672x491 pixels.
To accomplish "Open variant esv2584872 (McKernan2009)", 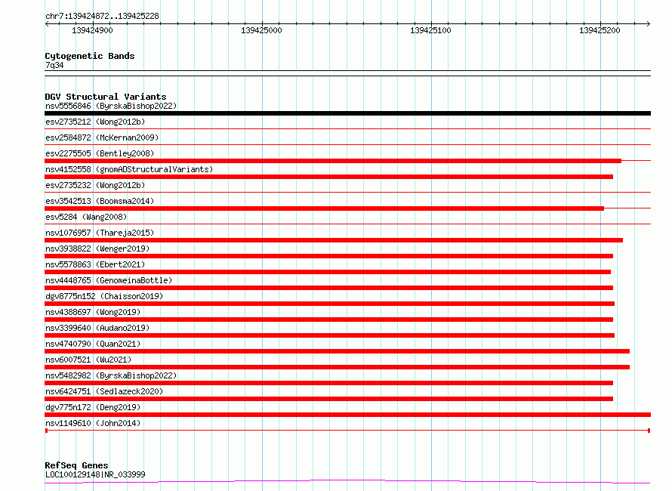I will coord(102,137).
